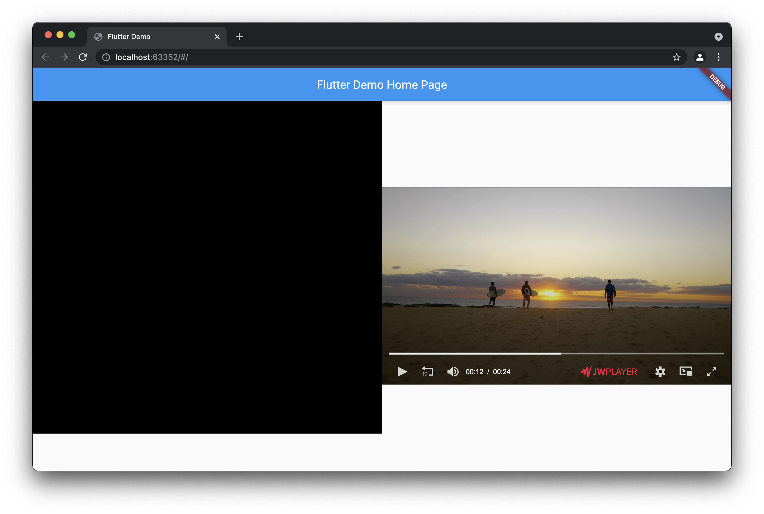Enter fullscreen on the video player
Image resolution: width=764 pixels, height=514 pixels.
click(711, 372)
